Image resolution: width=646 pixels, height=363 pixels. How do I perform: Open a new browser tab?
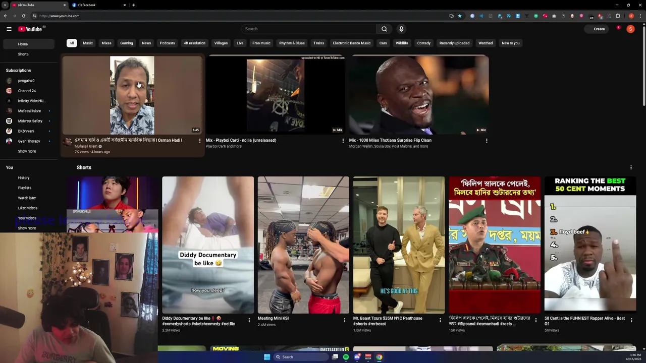click(x=133, y=5)
